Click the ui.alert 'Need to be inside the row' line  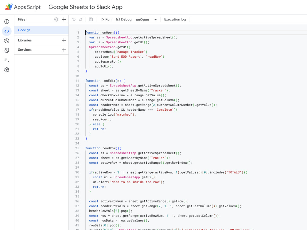128,182
